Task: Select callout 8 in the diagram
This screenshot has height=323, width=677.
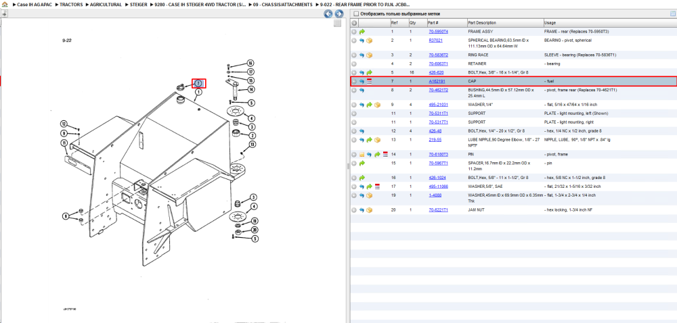Action: [66, 216]
